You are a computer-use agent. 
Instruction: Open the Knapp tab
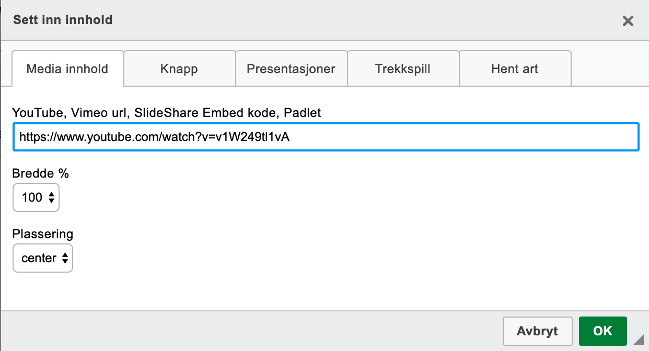coord(179,68)
